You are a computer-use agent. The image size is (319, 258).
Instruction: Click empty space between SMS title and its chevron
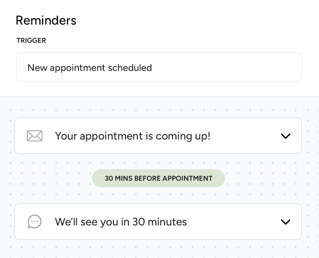(x=233, y=222)
